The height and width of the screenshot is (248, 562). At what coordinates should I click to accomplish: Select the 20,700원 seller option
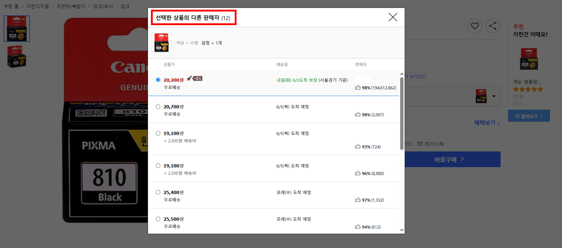tap(158, 107)
